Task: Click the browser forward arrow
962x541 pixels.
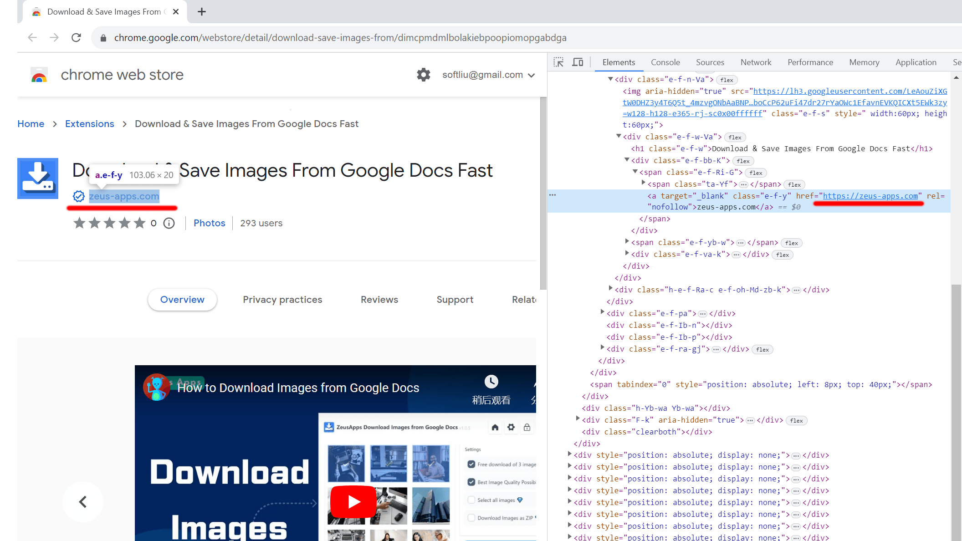Action: (54, 38)
